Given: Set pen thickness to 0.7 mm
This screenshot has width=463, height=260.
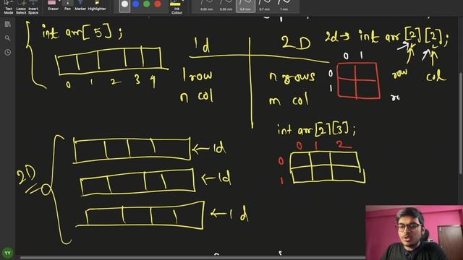Looking at the screenshot, I should click(x=265, y=6).
